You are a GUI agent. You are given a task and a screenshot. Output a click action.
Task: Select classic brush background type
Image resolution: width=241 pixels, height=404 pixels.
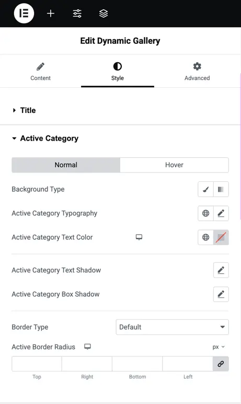[x=205, y=189]
